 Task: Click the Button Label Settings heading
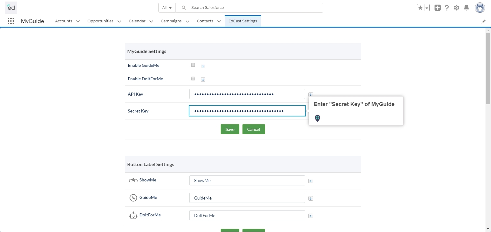[x=151, y=165]
